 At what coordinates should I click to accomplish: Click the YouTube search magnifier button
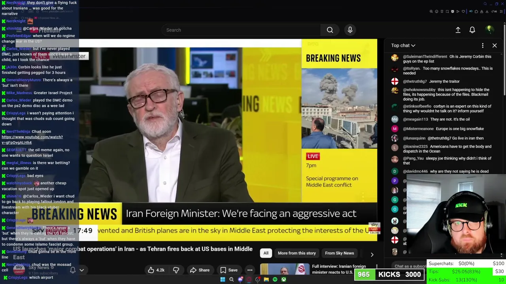330,30
